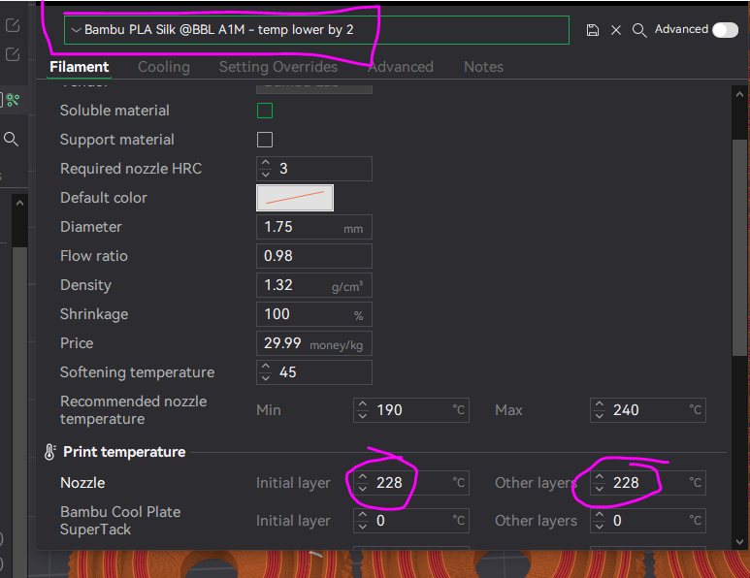Click the left sidebar list scroll-up arrow

[19, 203]
